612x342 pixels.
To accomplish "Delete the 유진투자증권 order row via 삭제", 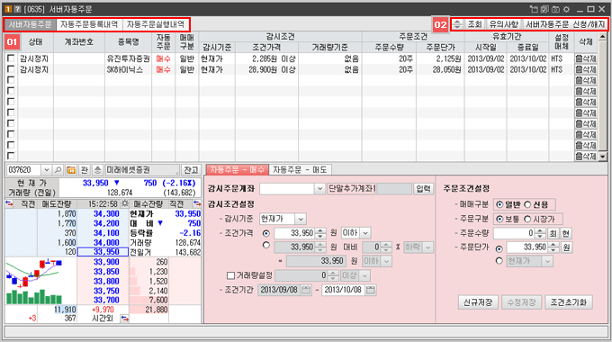I will click(x=586, y=59).
